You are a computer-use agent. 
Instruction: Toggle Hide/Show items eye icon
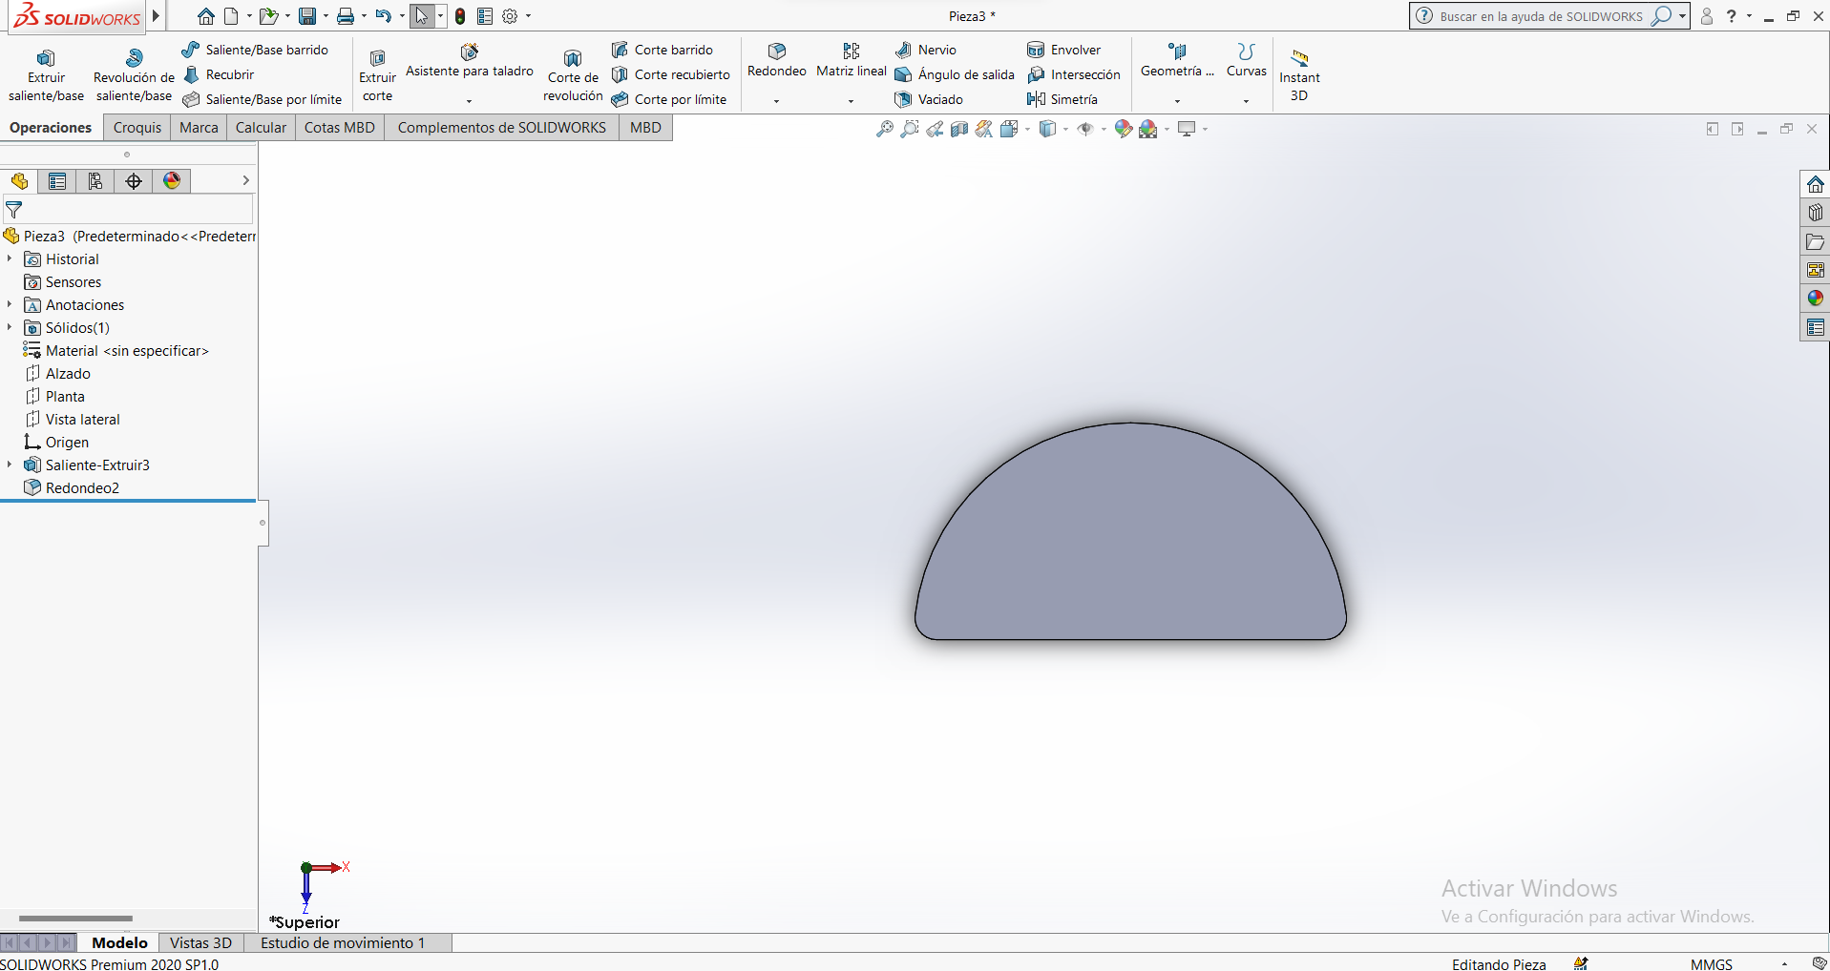[x=1085, y=129]
